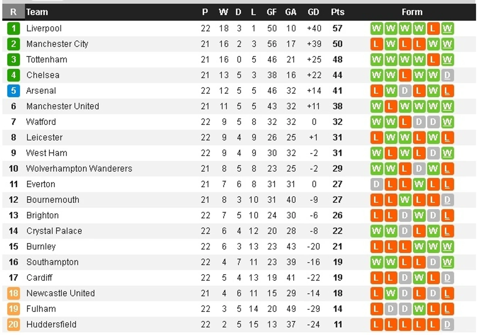Click Liverpool's orange L form icon
The width and height of the screenshot is (478, 335).
point(433,28)
